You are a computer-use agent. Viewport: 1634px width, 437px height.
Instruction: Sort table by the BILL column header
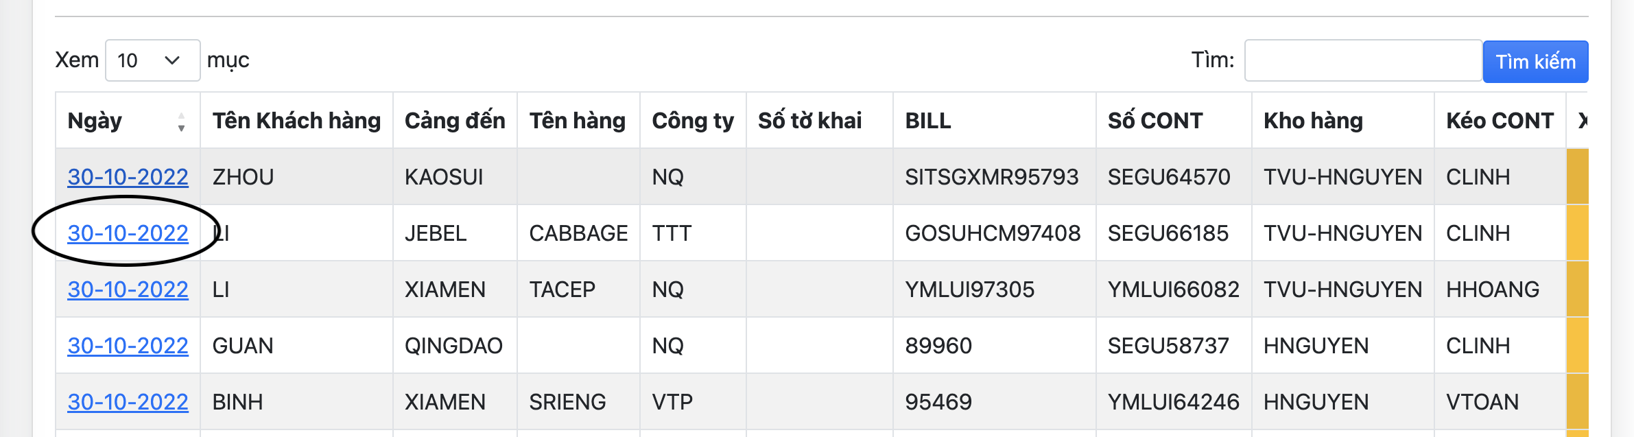tap(928, 121)
